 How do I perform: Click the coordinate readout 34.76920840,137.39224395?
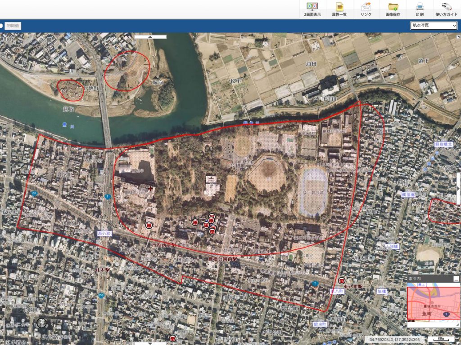[394, 340]
